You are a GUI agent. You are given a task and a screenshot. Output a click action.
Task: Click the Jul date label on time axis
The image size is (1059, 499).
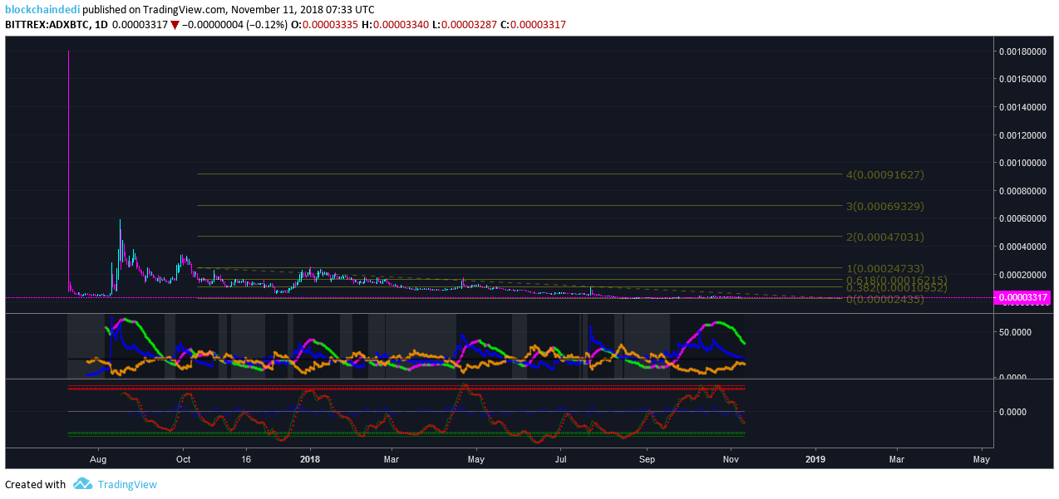(x=561, y=458)
